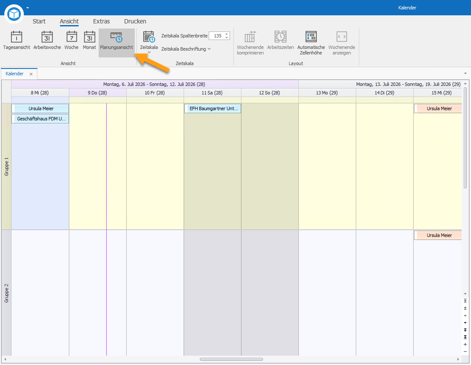Decrease visible resources with minus icon
Viewport: 471px width, 365px height.
coord(465,351)
